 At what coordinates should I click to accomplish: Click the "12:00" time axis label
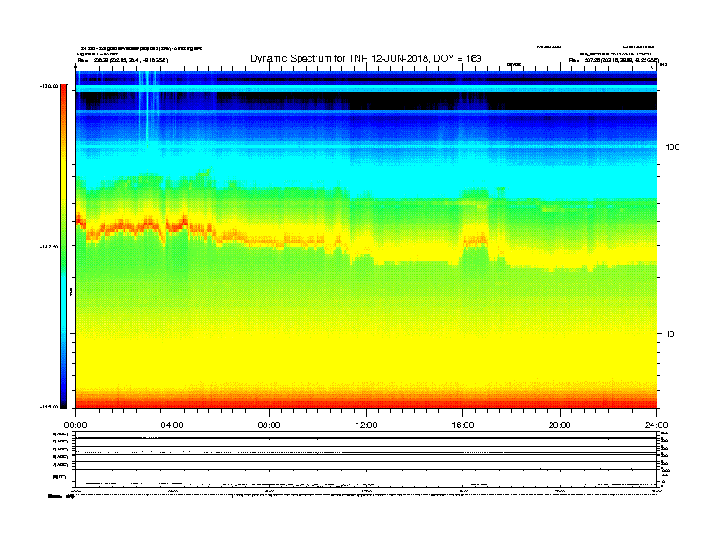pos(367,425)
